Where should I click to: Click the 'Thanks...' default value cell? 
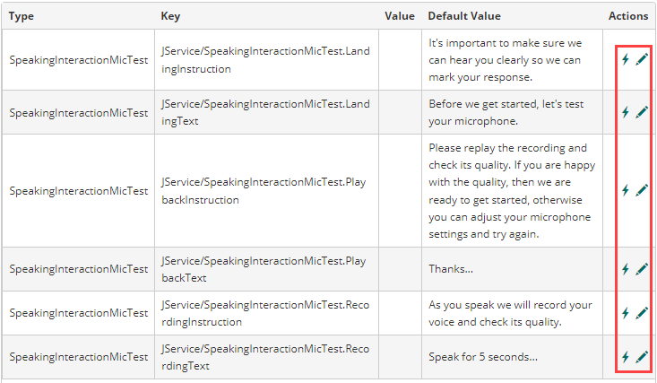[x=451, y=269]
